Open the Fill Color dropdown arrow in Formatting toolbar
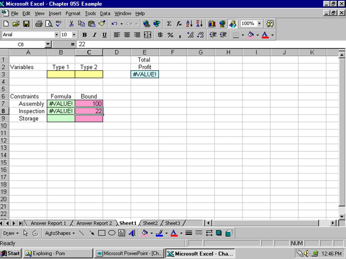The width and height of the screenshot is (346, 259). tap(257, 35)
